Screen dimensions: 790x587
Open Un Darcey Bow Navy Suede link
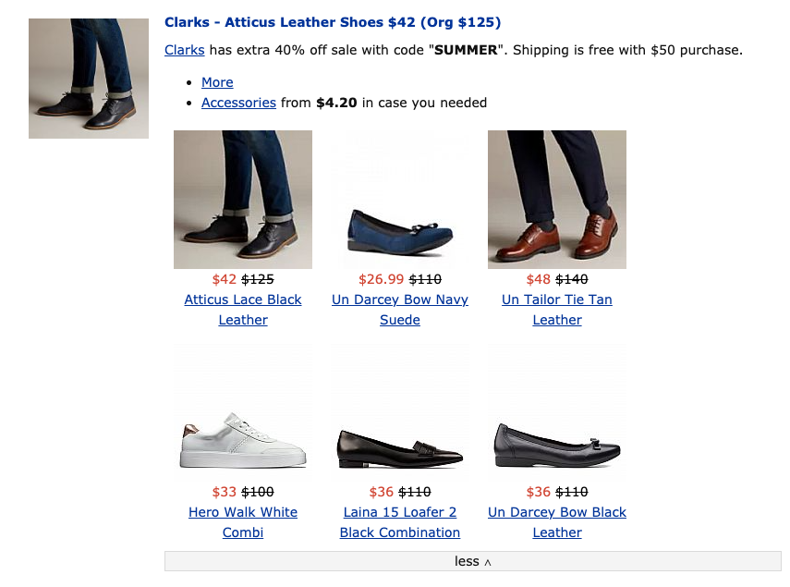click(x=400, y=300)
